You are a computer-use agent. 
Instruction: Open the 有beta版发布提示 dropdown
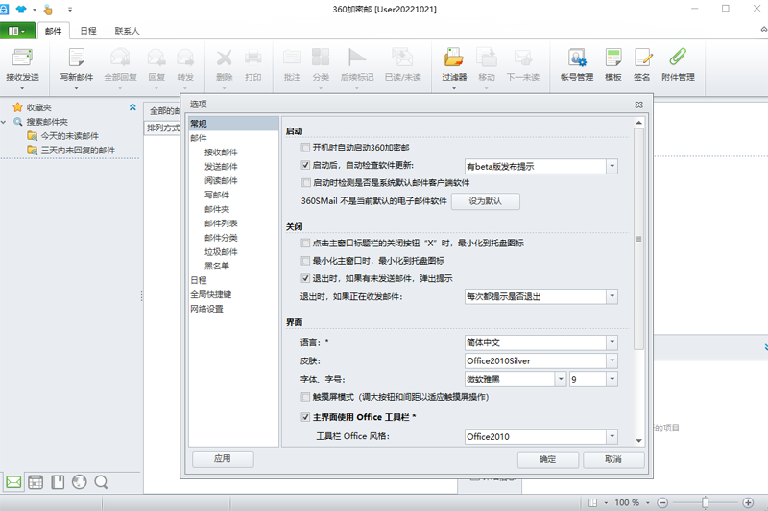coord(612,166)
